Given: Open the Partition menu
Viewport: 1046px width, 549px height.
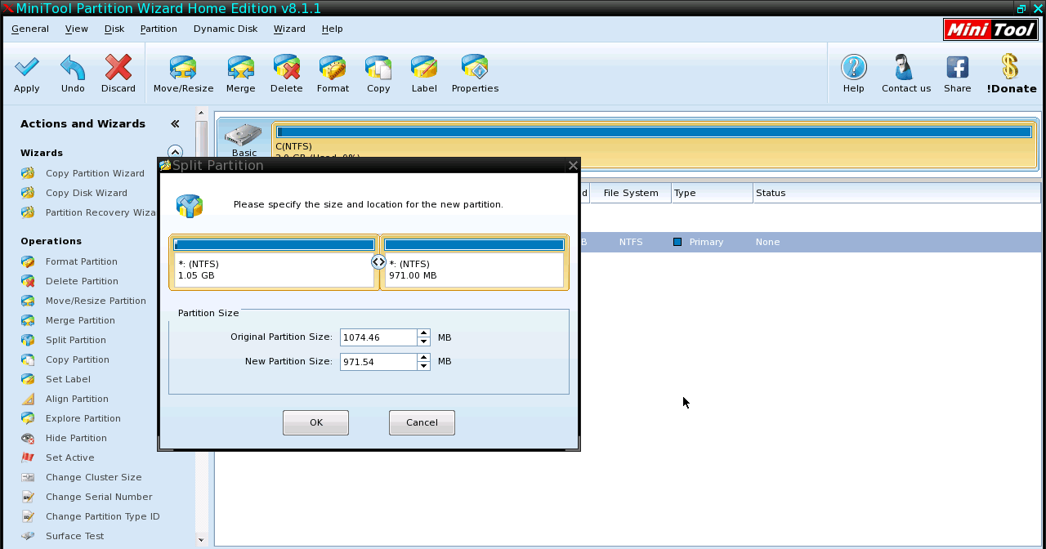Looking at the screenshot, I should tap(159, 29).
